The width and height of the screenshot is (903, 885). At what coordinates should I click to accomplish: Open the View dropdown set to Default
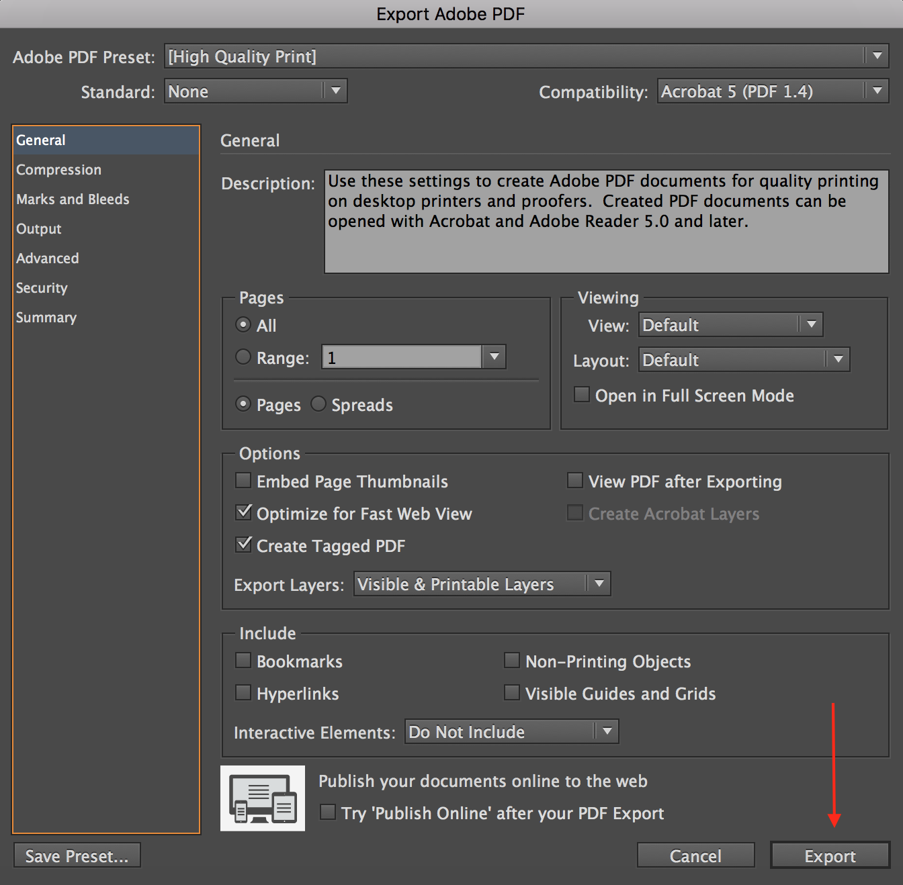pos(731,325)
